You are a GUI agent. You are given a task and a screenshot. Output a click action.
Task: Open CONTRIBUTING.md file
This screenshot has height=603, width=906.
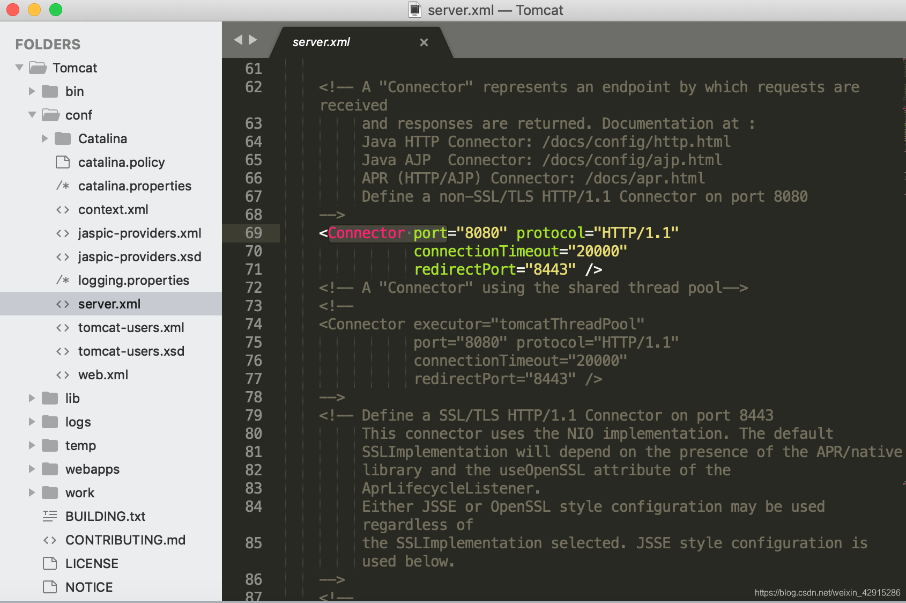pyautogui.click(x=125, y=540)
